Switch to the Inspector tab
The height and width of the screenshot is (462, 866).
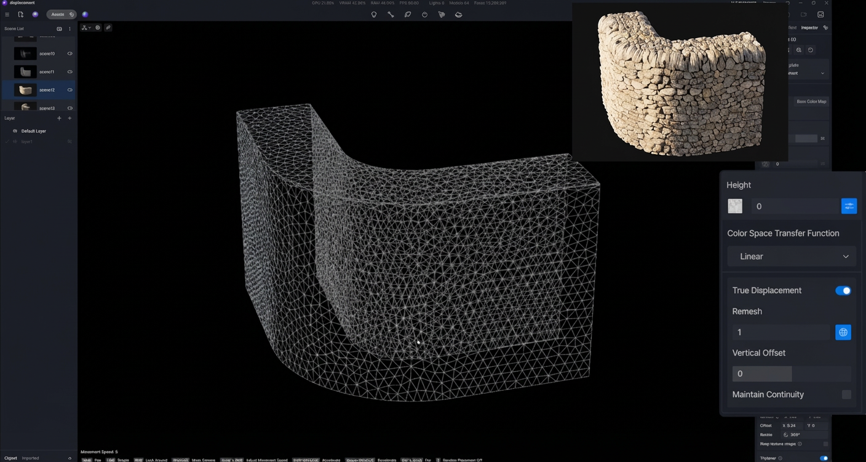point(809,27)
